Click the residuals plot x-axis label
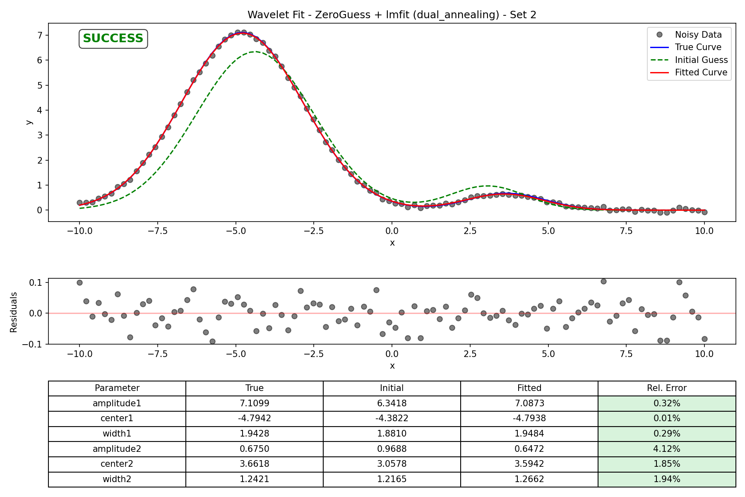This screenshot has height=497, width=745. coord(392,366)
